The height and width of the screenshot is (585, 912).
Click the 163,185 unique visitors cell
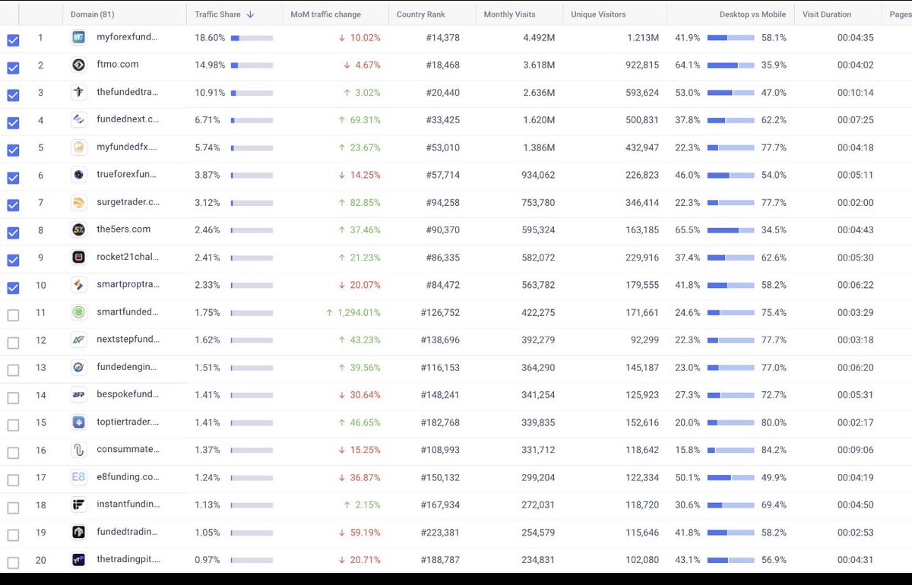642,230
